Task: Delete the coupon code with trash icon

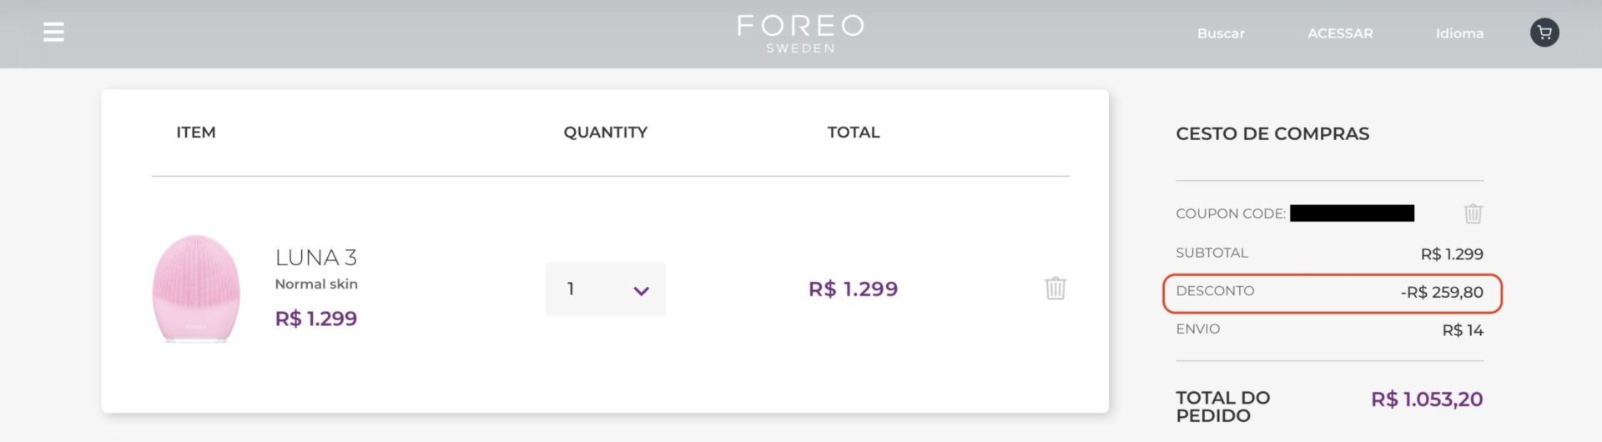Action: [1473, 213]
